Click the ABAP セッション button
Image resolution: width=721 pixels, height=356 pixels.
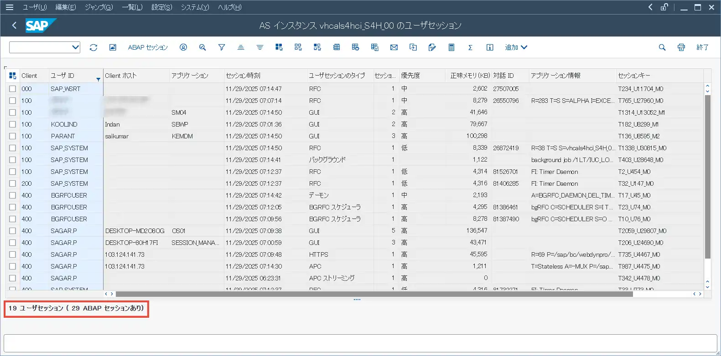pos(148,47)
